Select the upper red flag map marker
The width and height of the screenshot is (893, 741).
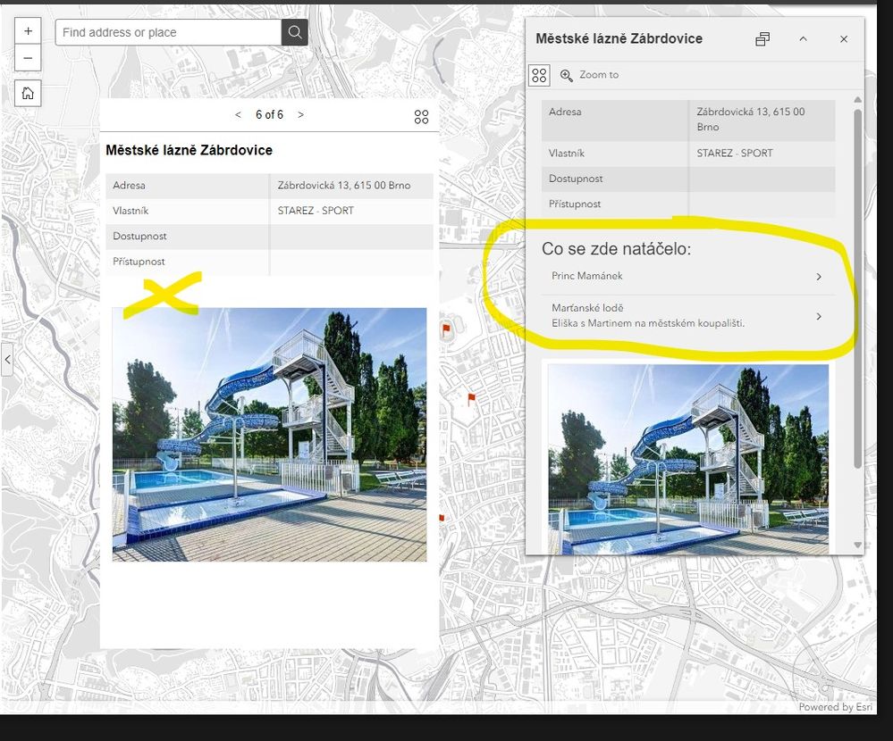pyautogui.click(x=447, y=329)
